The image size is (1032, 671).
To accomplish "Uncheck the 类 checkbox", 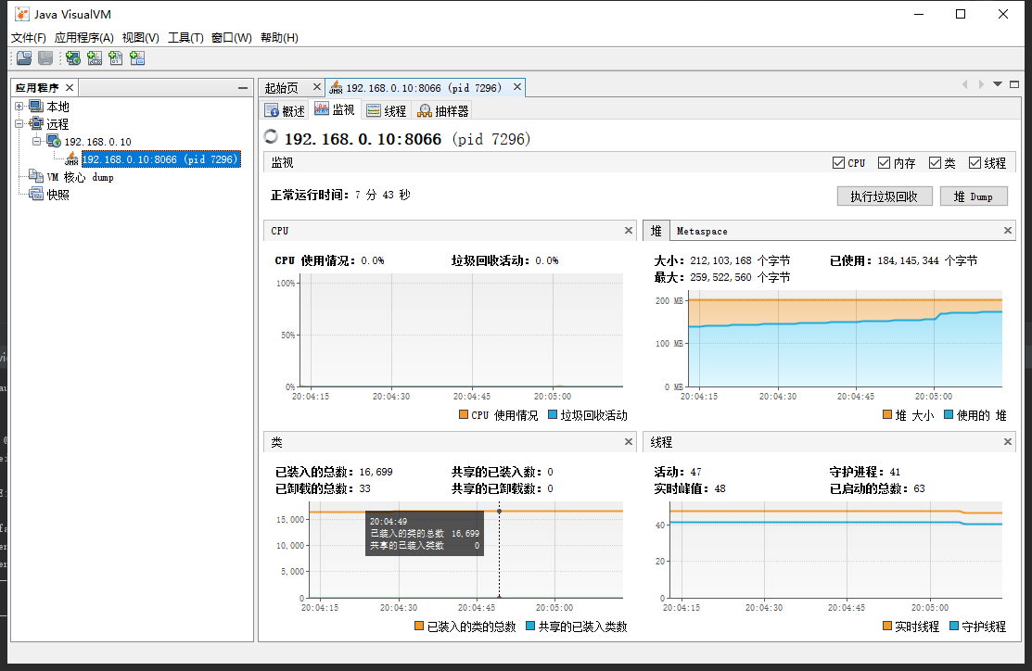I will click(x=935, y=162).
